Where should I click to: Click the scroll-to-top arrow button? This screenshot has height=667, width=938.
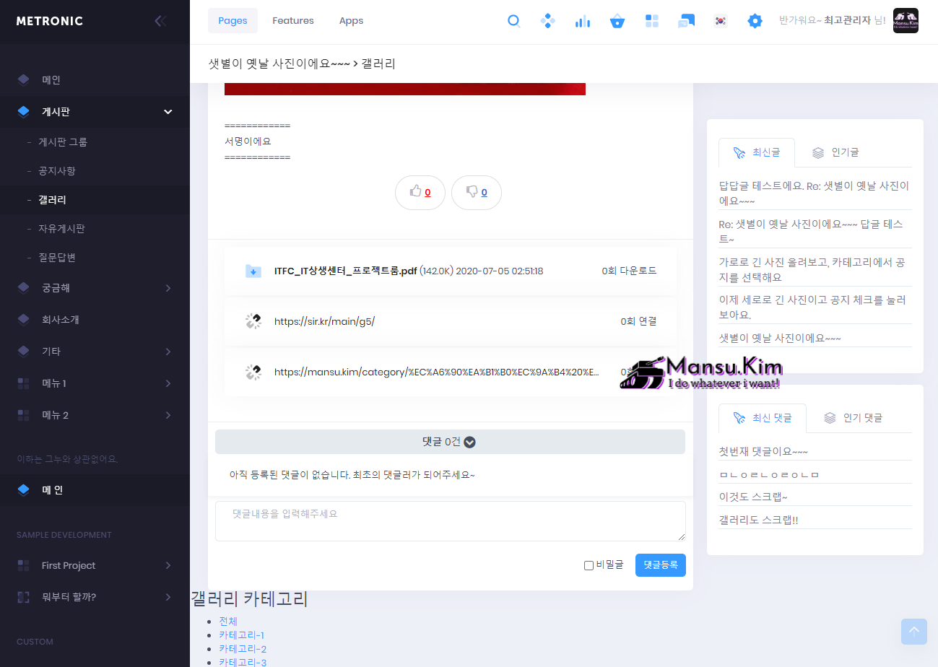[x=914, y=632]
